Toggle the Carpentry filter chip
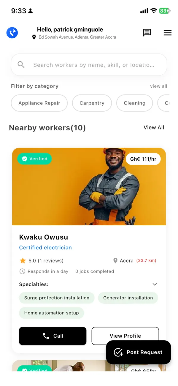The height and width of the screenshot is (386, 178). 92,103
